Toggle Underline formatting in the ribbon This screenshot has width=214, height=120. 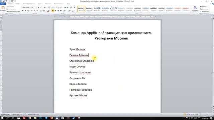tap(28, 11)
